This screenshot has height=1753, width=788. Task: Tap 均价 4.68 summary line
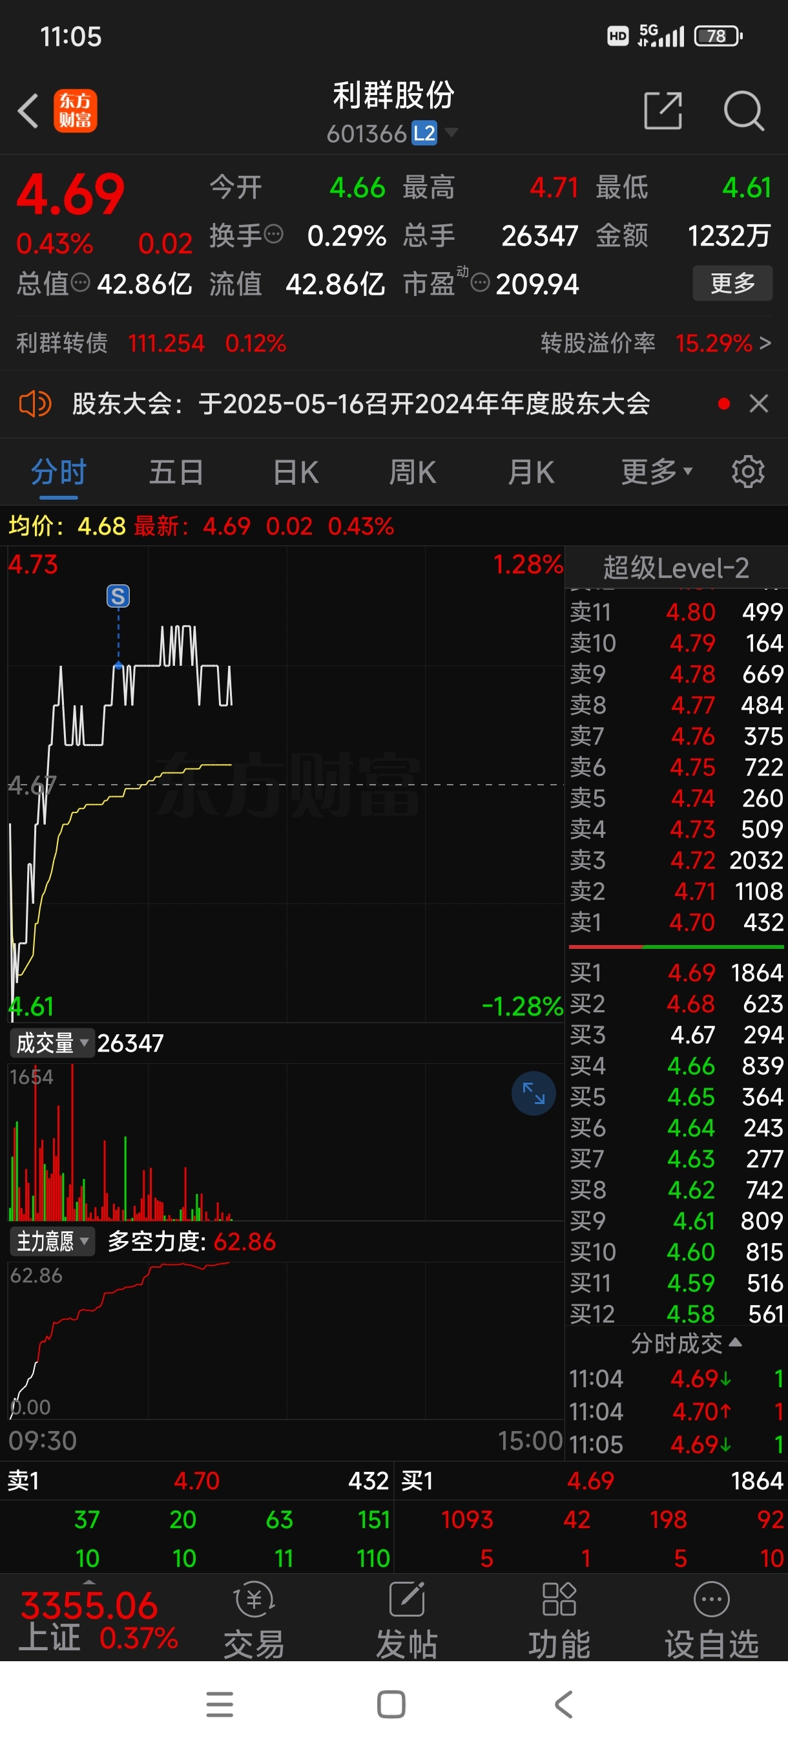coord(67,526)
